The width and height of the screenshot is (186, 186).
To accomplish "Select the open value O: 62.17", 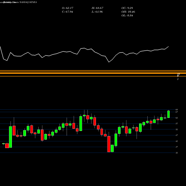I will coord(68,8).
